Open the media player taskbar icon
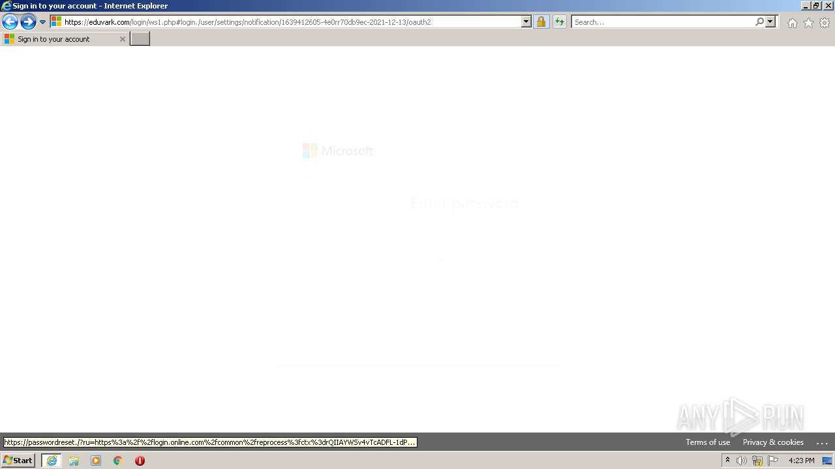This screenshot has width=835, height=469. point(96,461)
